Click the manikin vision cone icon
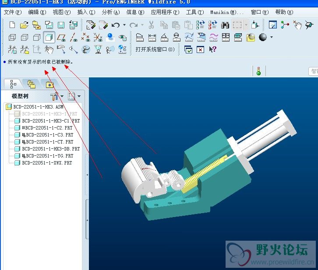This screenshot has width=318, height=270. coord(110,49)
